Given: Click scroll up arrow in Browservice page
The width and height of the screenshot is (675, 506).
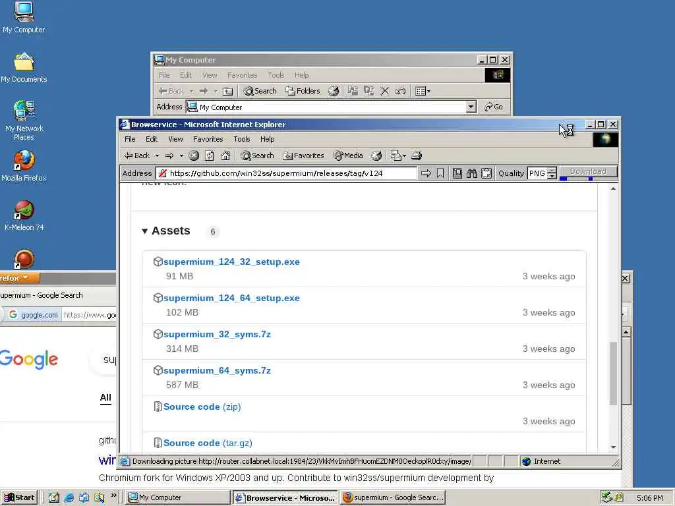Looking at the screenshot, I should [x=613, y=189].
